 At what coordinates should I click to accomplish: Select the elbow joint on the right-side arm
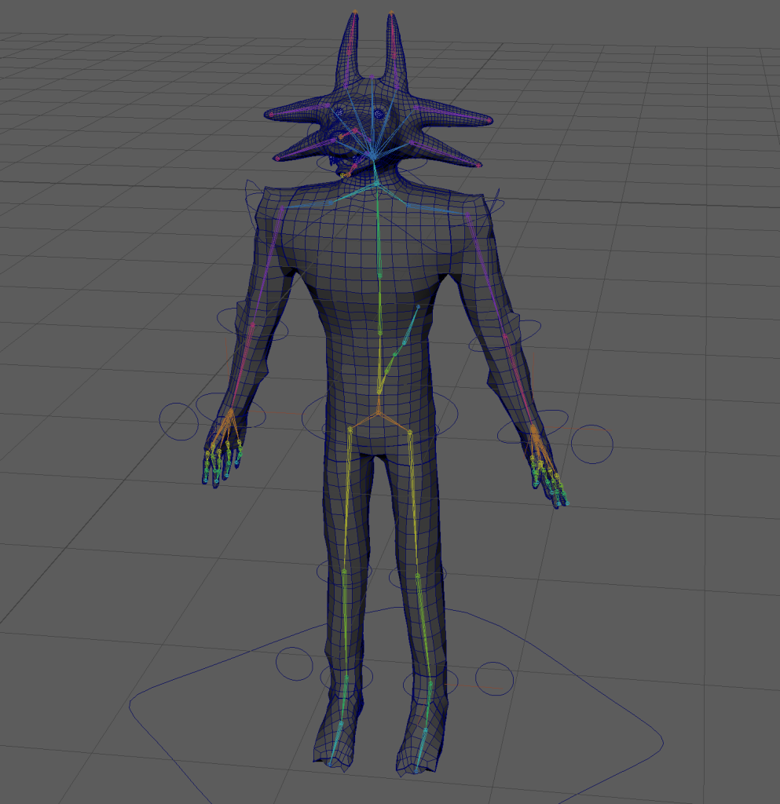504,336
